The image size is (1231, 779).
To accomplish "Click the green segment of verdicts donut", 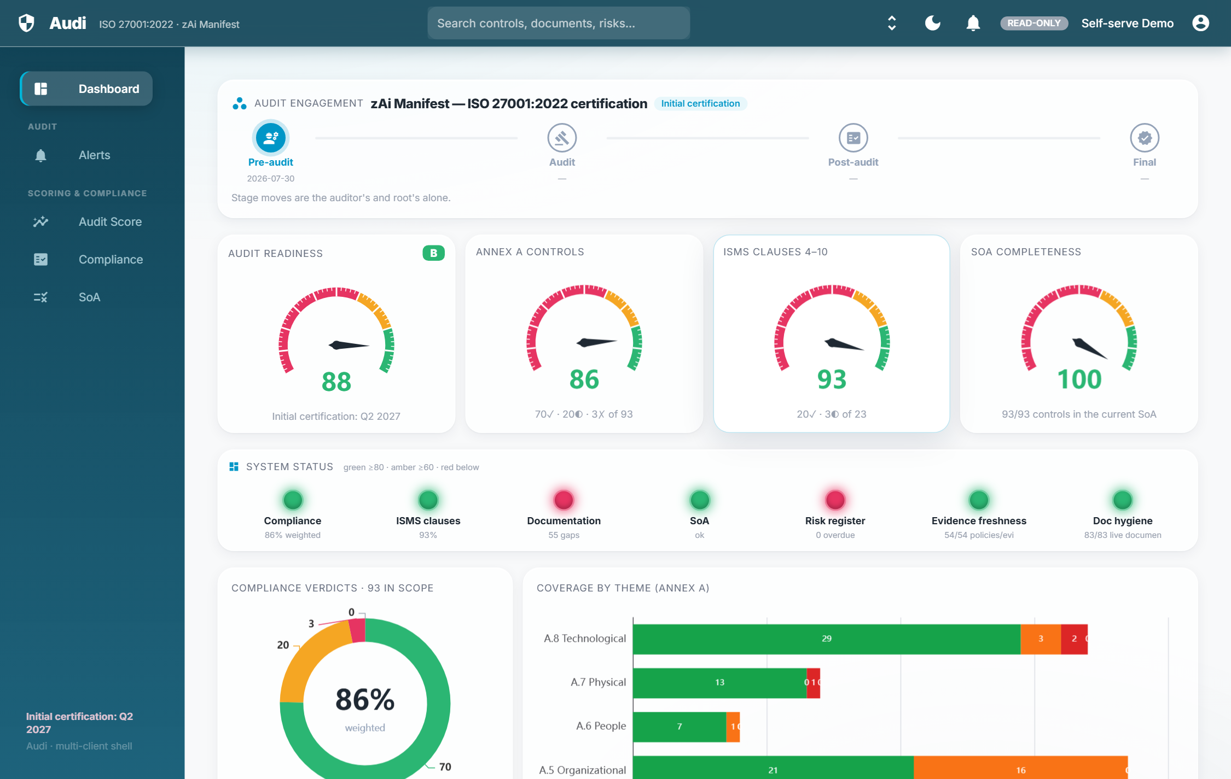I will click(438, 702).
